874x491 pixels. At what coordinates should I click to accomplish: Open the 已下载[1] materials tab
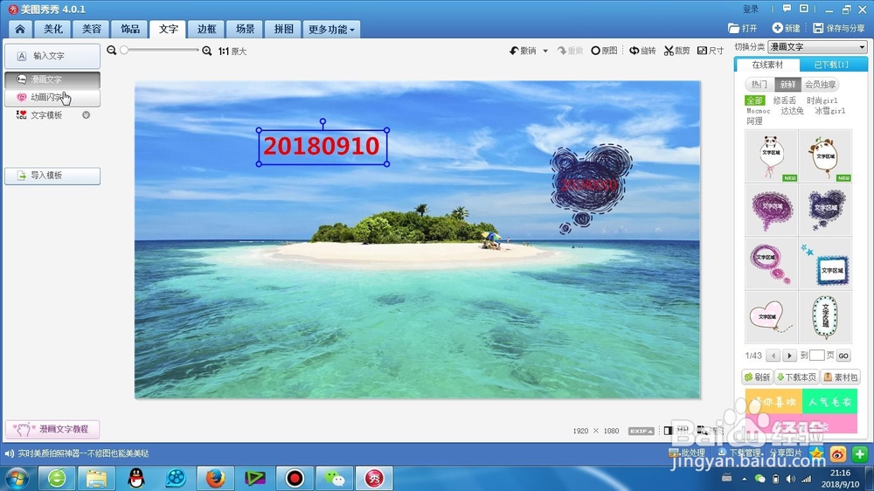coord(832,65)
